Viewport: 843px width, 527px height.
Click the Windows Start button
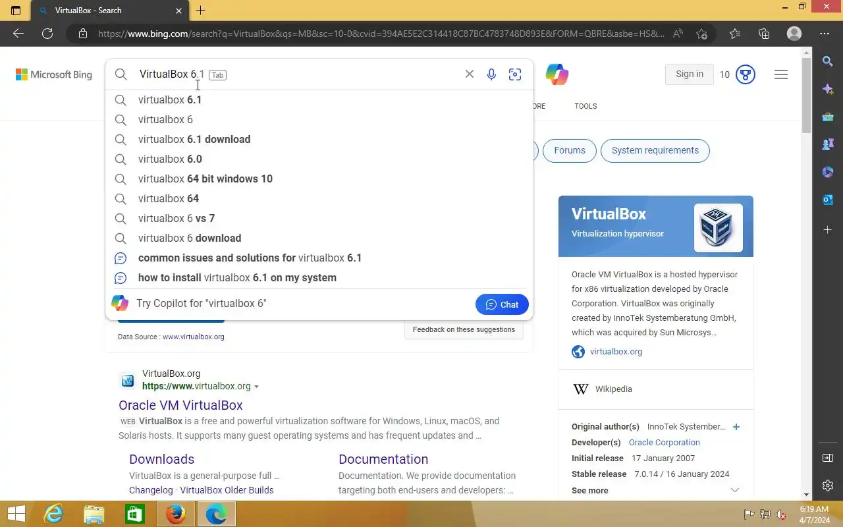click(x=16, y=514)
